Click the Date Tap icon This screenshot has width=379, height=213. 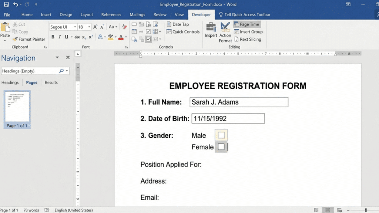pos(169,24)
